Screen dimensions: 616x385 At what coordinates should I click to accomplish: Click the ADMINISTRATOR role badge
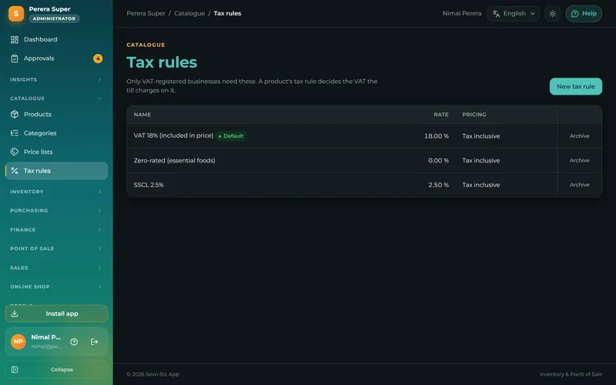click(54, 18)
